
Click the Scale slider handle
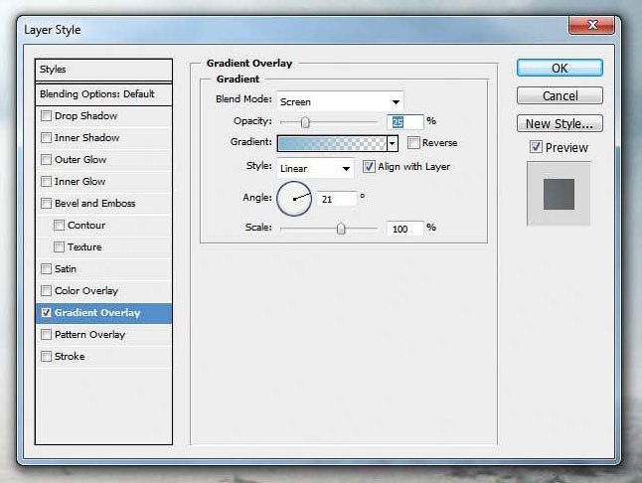(x=341, y=229)
